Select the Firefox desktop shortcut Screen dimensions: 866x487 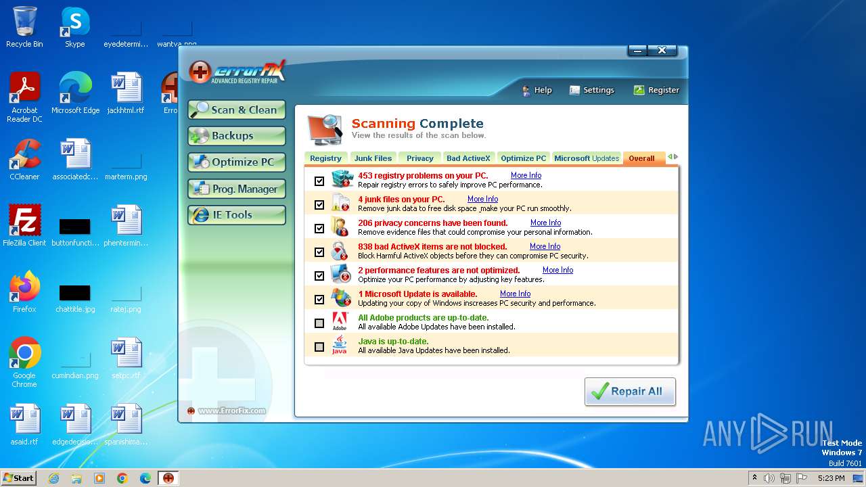coord(24,292)
